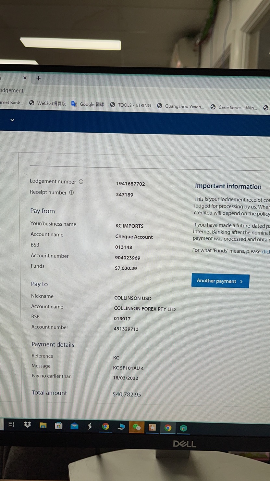270x481 pixels.
Task: Click the Reference label
Action: coord(42,356)
